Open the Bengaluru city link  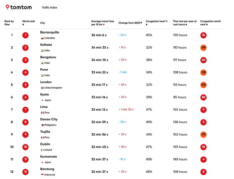coord(48,57)
